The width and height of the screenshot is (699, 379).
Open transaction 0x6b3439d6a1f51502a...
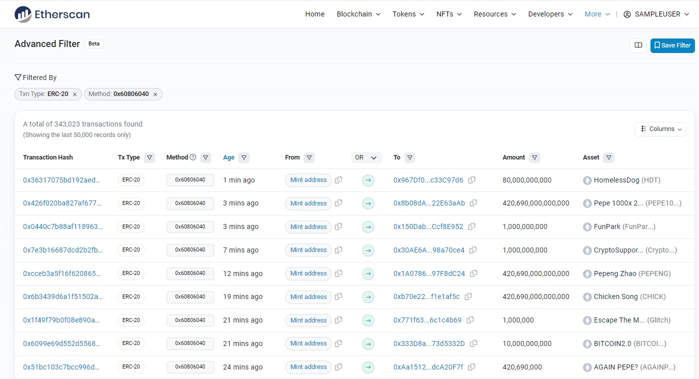click(x=63, y=296)
